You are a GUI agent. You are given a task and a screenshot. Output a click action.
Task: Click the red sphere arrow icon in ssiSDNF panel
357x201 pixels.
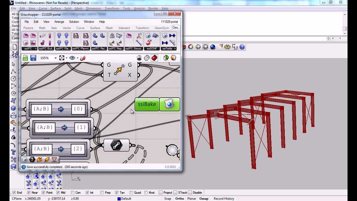coord(148,43)
